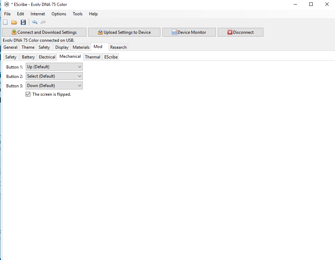Viewport: 335px width, 260px height.
Task: Select the Research tab
Action: pos(118,47)
